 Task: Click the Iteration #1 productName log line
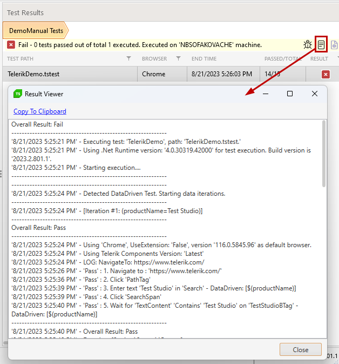click(x=107, y=211)
